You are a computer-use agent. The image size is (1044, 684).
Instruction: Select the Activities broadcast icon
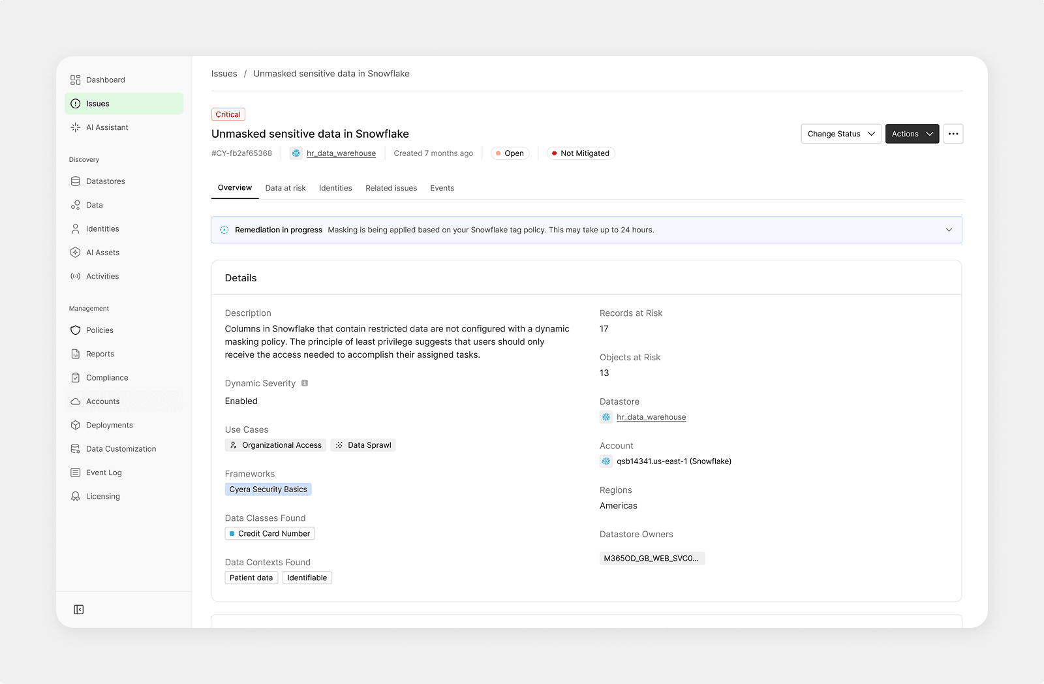coord(76,276)
